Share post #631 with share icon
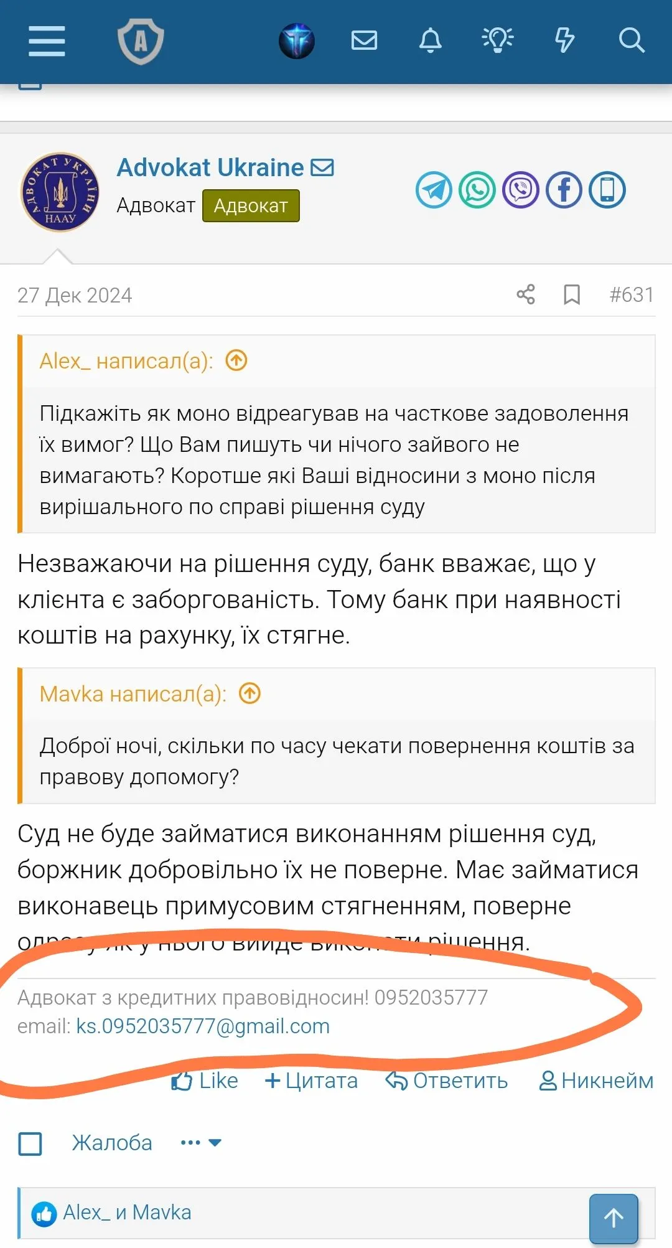The image size is (672, 1248). click(x=526, y=294)
